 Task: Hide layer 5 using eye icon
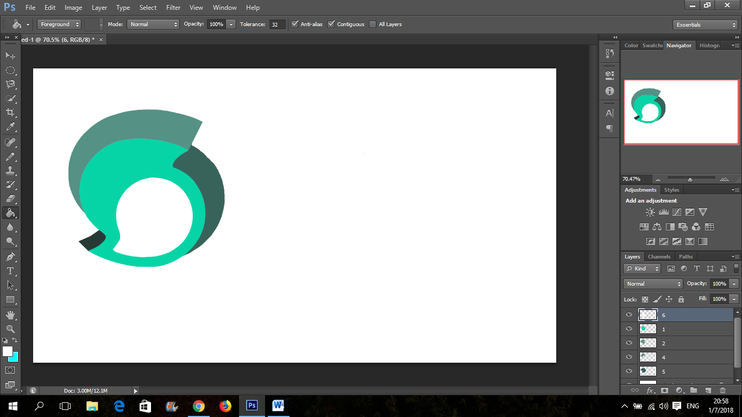click(629, 371)
